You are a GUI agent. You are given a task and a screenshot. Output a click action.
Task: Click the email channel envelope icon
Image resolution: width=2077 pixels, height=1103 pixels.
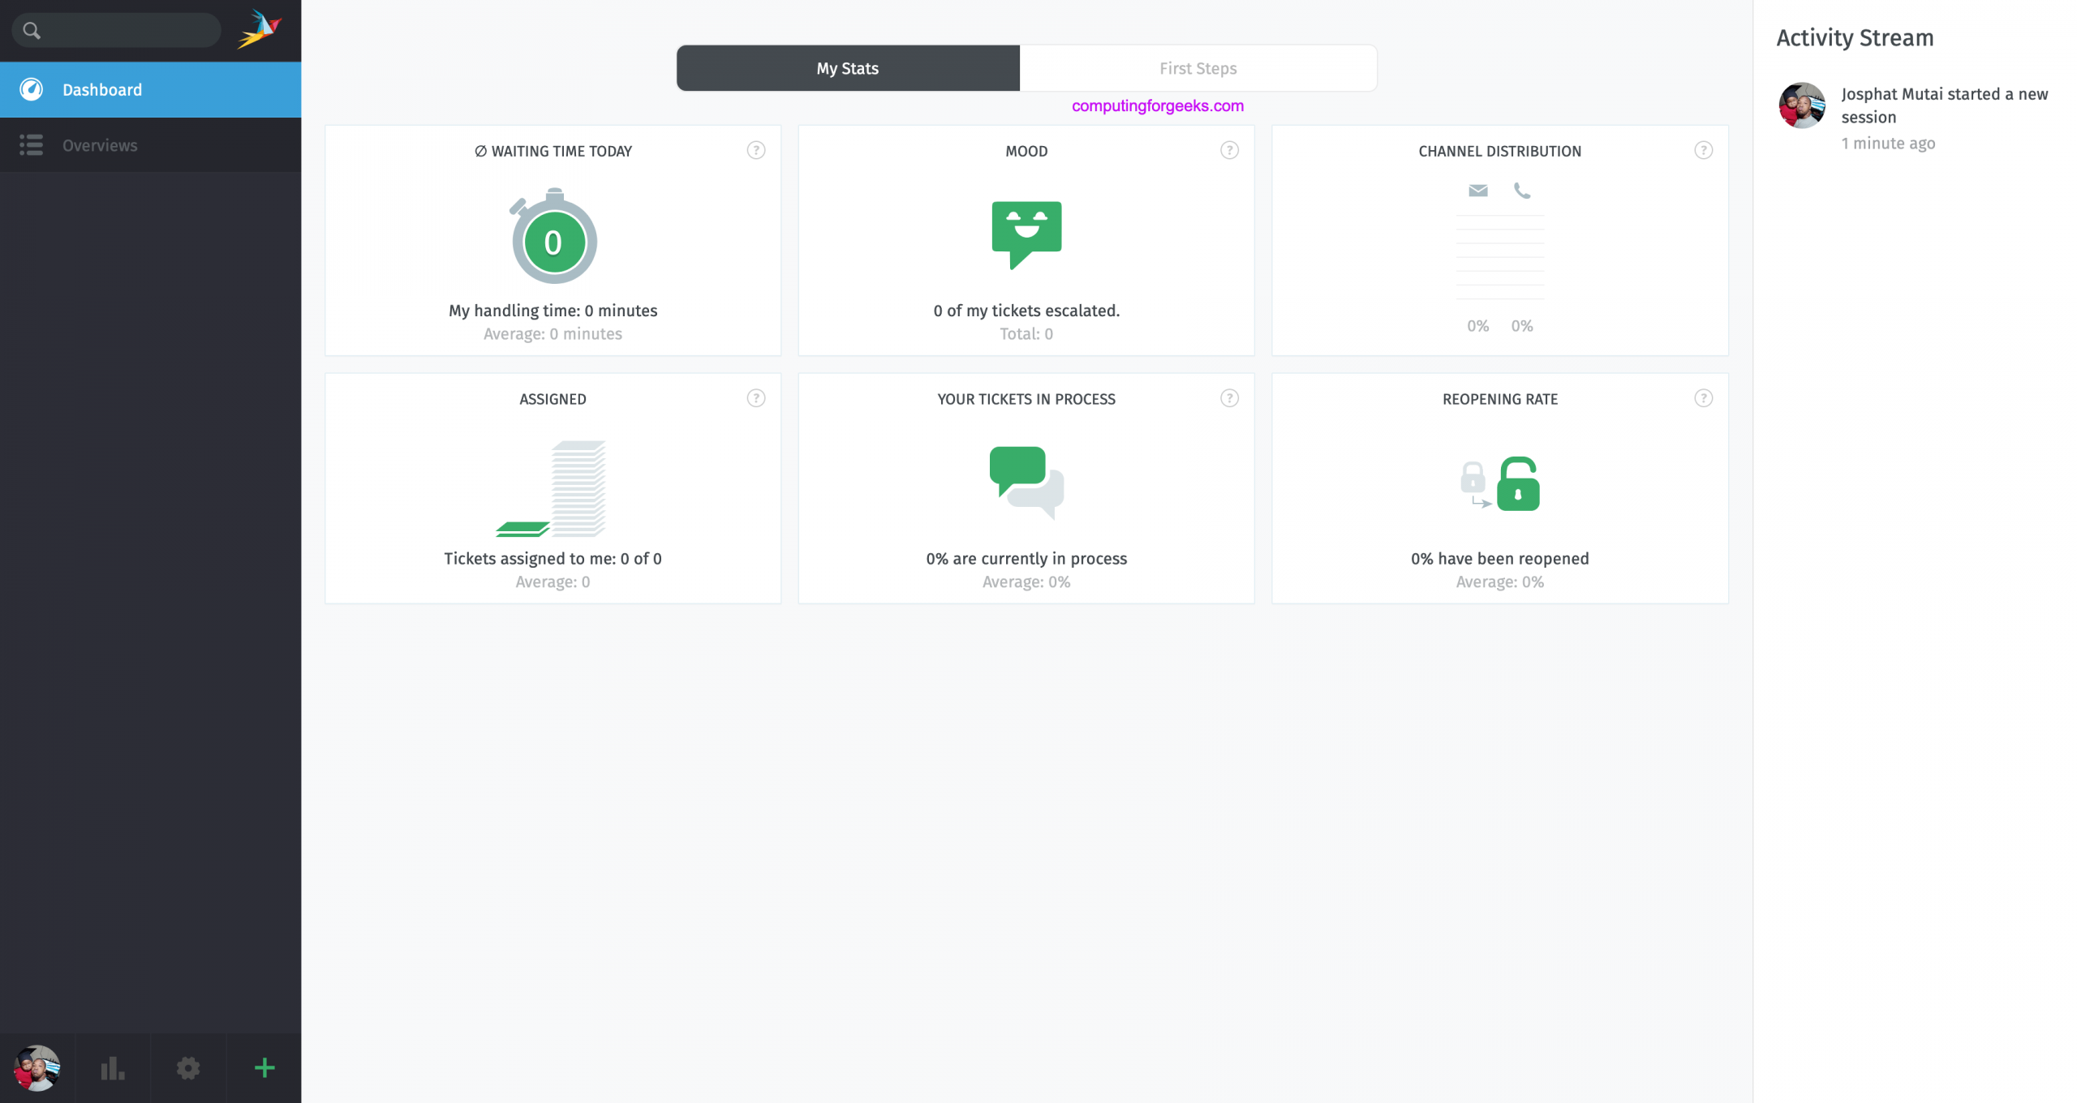click(x=1477, y=191)
